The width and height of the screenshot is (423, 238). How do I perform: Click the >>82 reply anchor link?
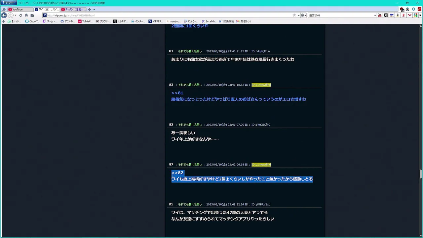(177, 173)
